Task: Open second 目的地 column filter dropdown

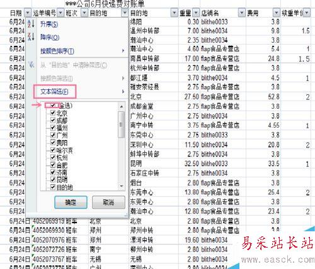Action: pyautogui.click(x=174, y=13)
